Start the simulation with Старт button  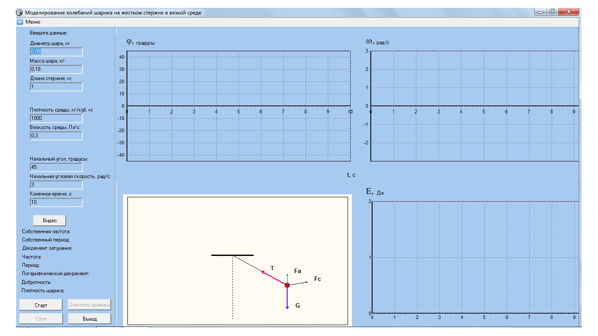(41, 305)
